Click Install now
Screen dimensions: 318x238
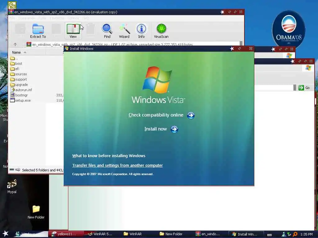tap(156, 129)
